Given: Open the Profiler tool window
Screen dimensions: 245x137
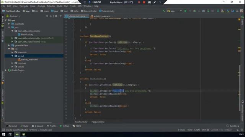Looking at the screenshot, I should pos(52,126).
